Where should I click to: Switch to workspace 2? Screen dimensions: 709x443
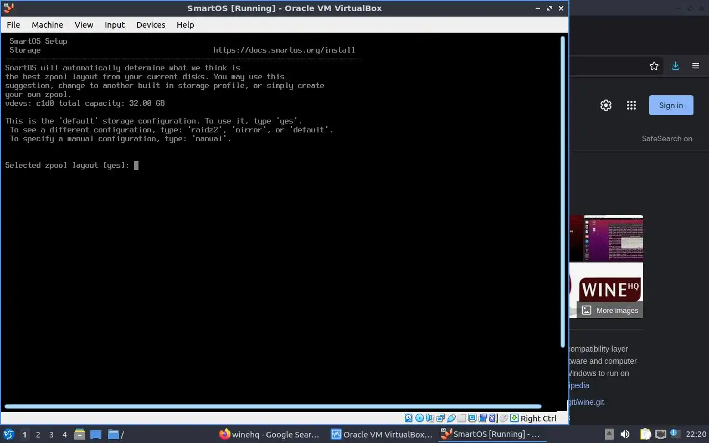coord(38,435)
